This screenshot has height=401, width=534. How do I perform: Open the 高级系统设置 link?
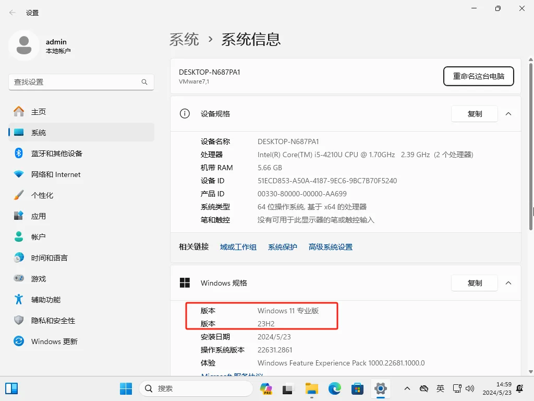[330, 247]
